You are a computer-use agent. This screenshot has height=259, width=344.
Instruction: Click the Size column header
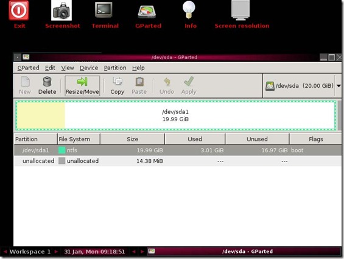coord(133,139)
